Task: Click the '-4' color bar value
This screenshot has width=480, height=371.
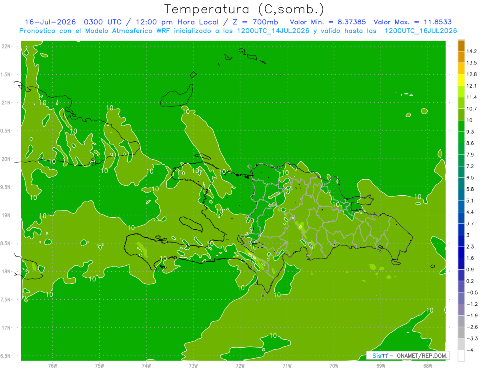Action: click(470, 350)
